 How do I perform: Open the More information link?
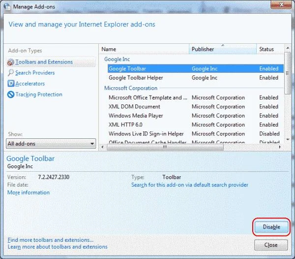(29, 193)
